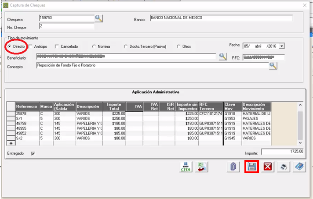Enable the Anticipo checkbox

pyautogui.click(x=31, y=46)
